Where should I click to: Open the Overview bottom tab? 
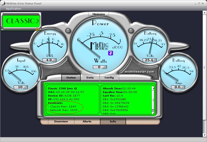point(61,121)
